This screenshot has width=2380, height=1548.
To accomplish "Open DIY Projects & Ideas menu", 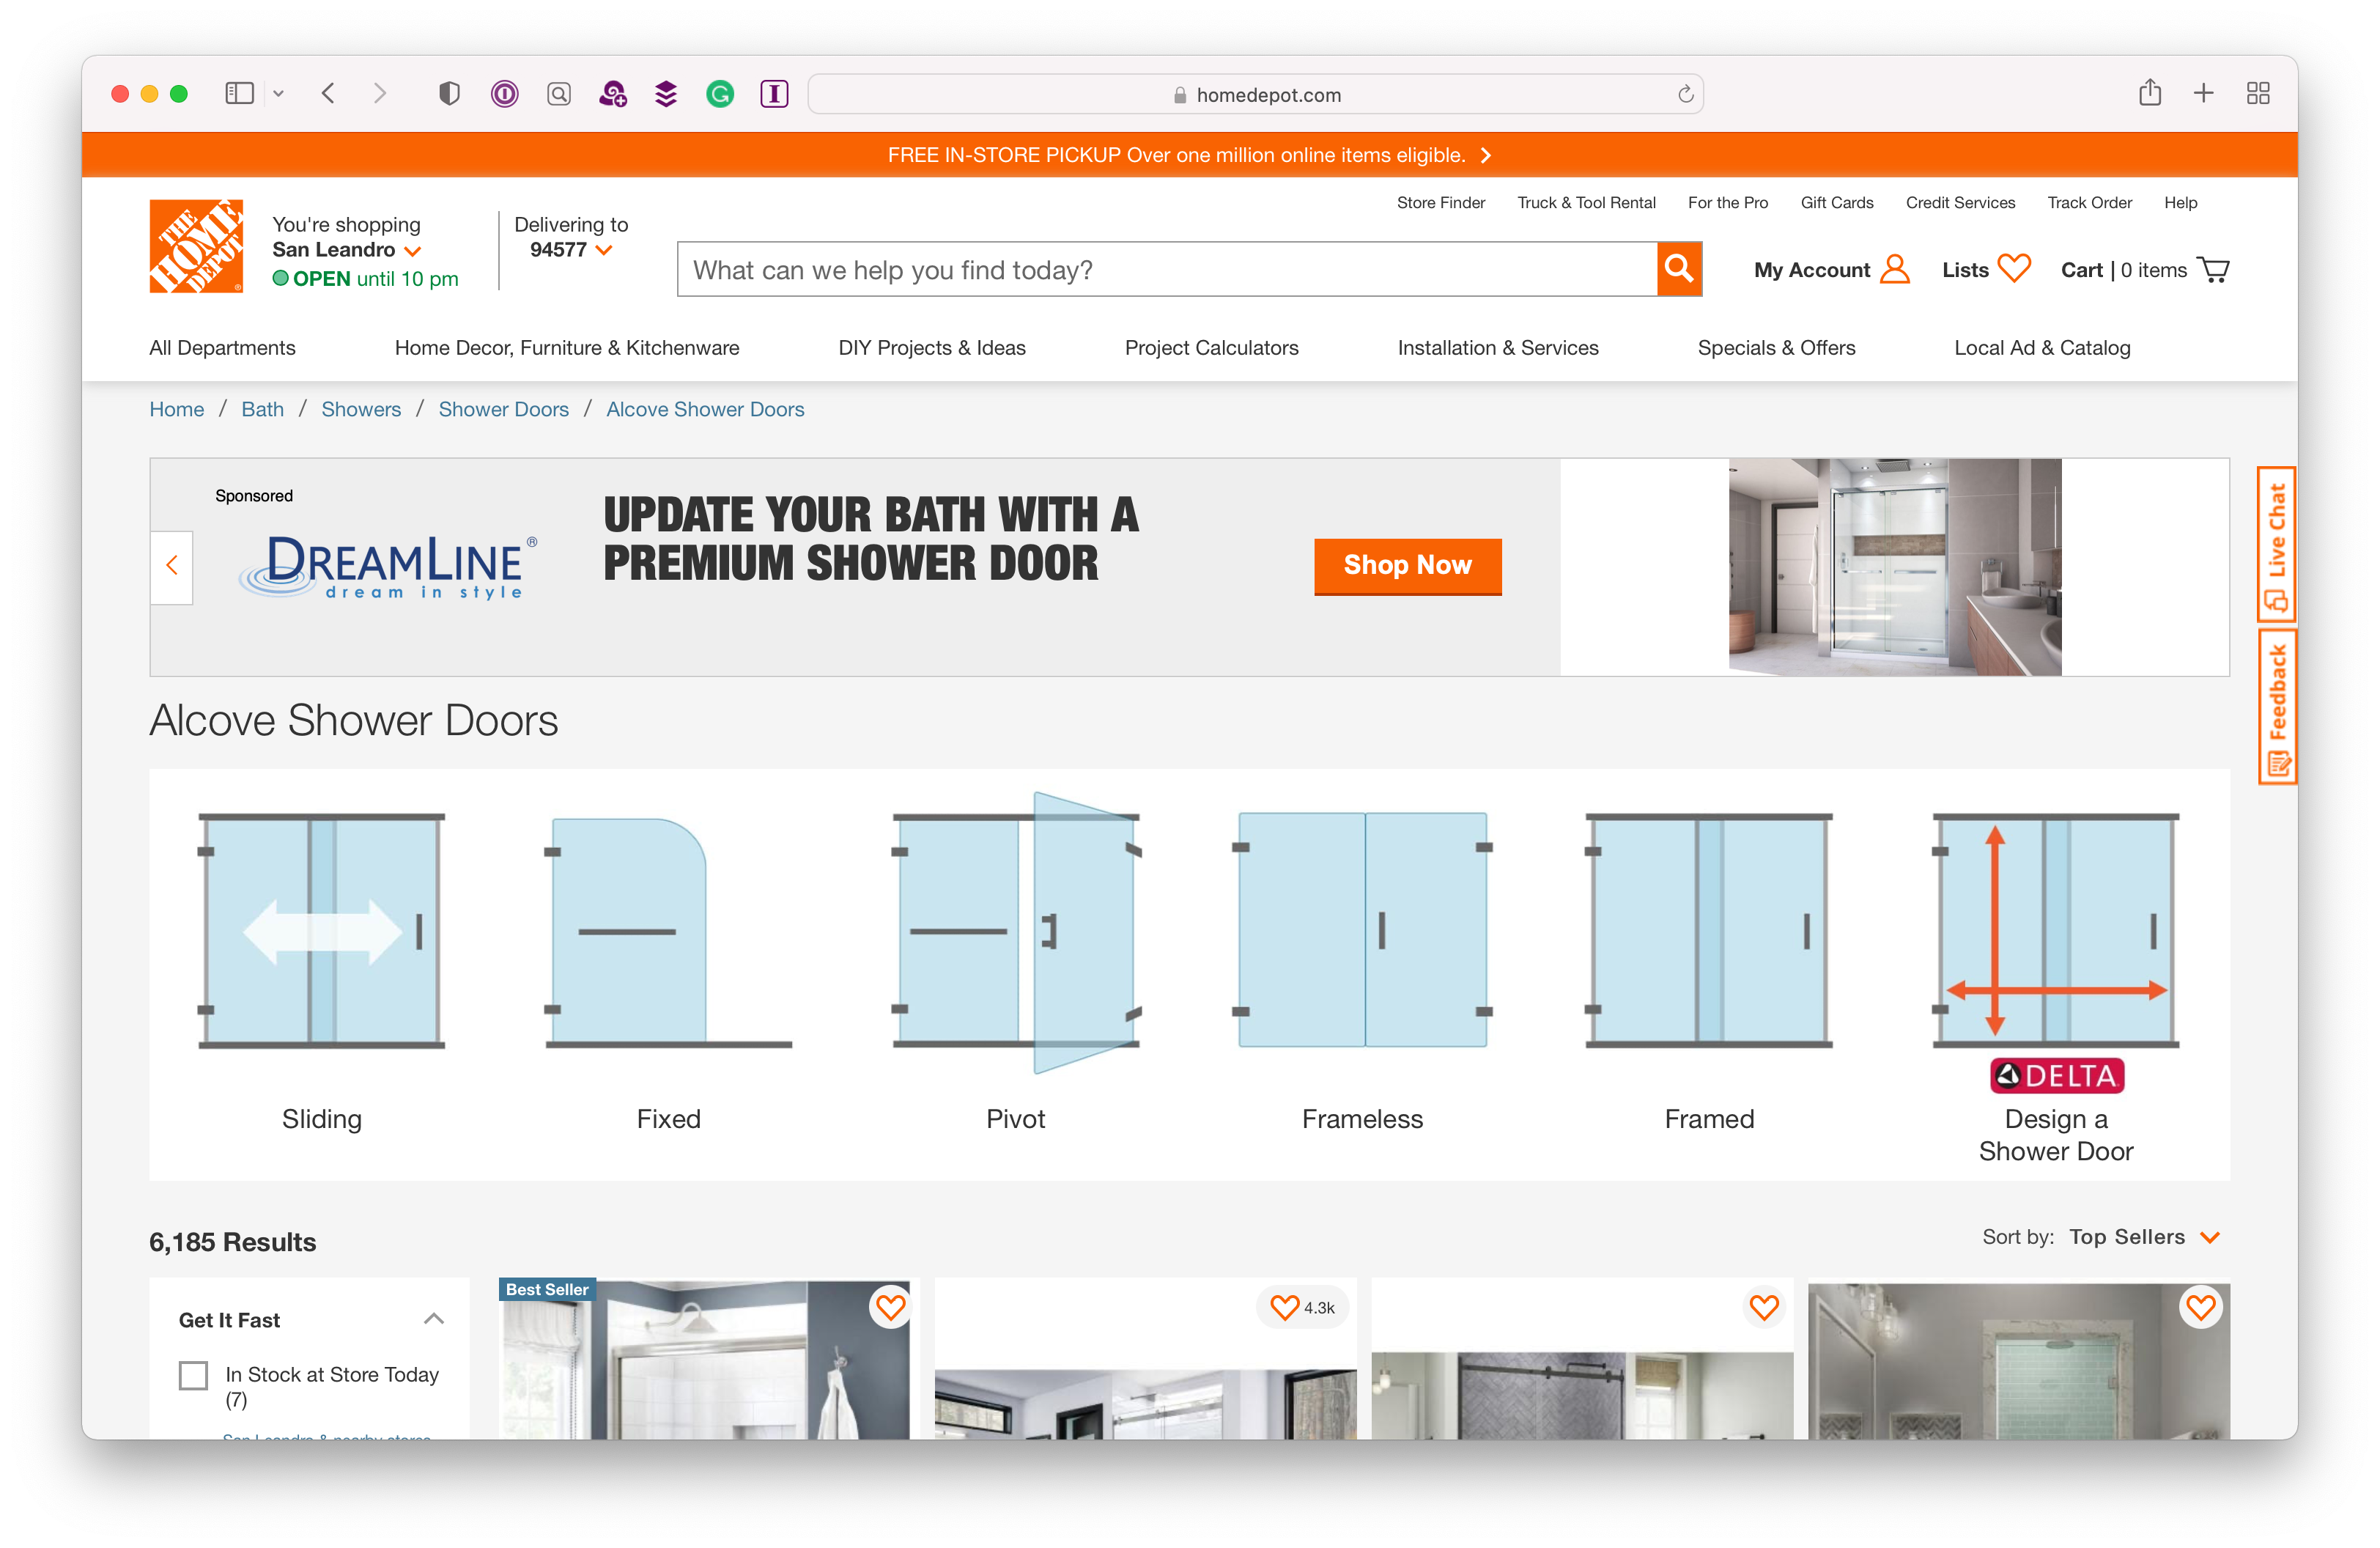I will coord(931,347).
